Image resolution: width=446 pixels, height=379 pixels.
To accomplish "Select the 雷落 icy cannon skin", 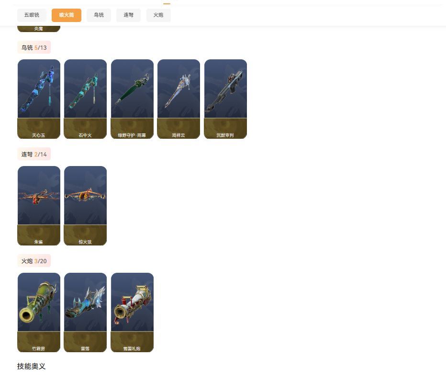I will click(x=85, y=312).
